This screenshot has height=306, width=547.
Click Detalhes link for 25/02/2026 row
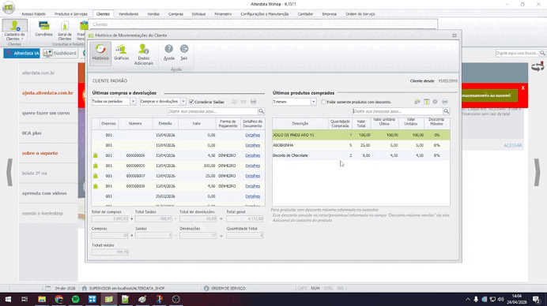253,196
